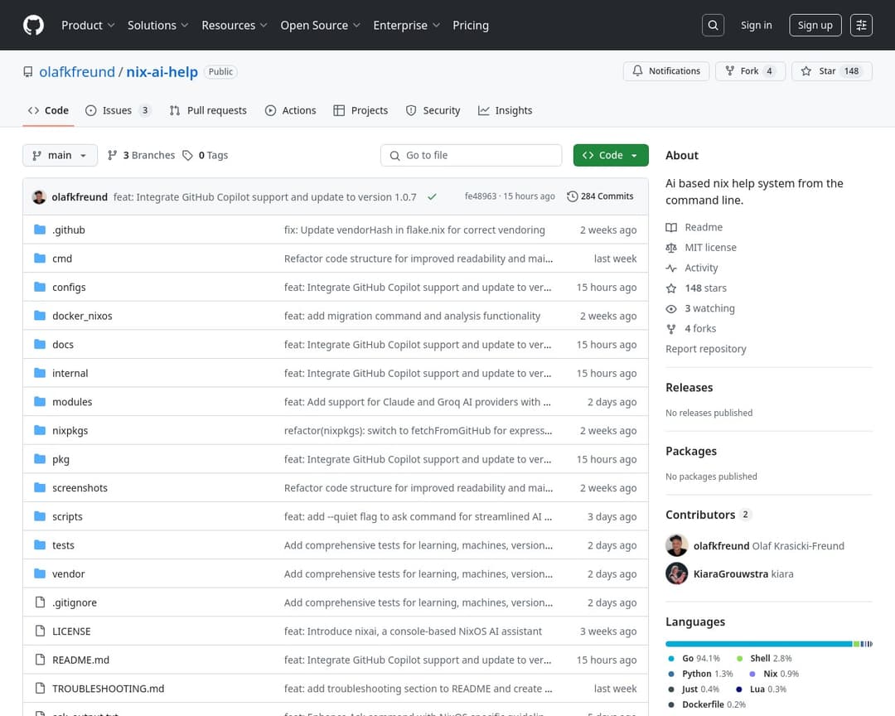
Task: Open the Contributors heading link
Action: click(709, 515)
